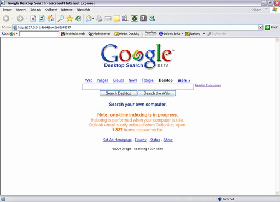Click the main search input field

(138, 86)
